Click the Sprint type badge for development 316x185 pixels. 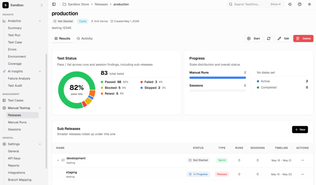click(x=222, y=160)
